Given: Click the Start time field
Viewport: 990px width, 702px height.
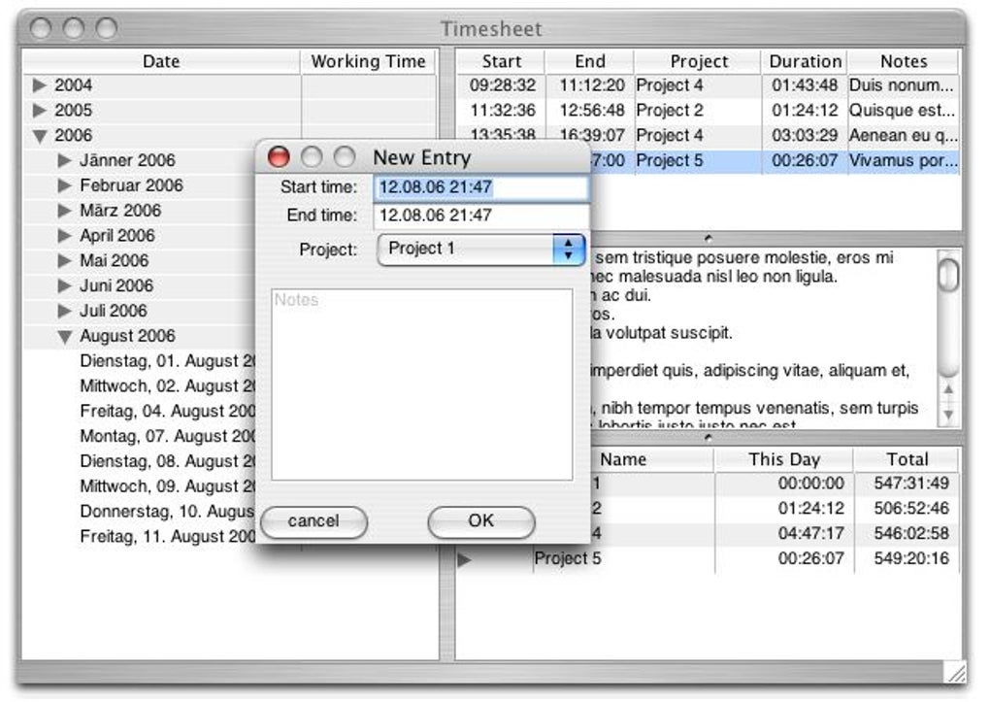Looking at the screenshot, I should click(x=481, y=187).
